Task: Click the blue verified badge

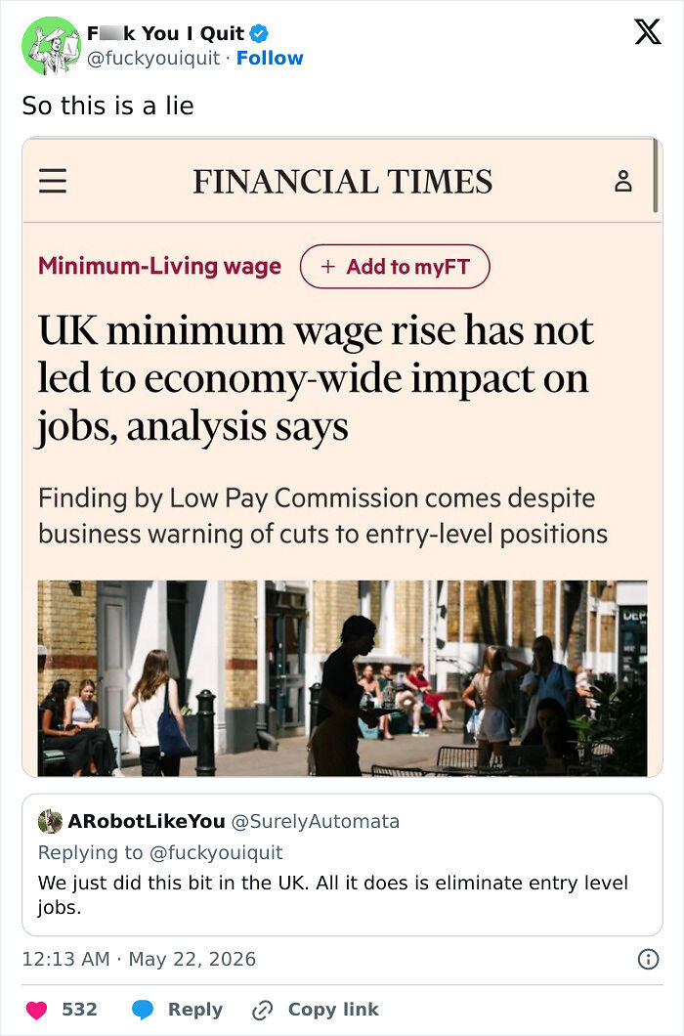Action: [x=259, y=33]
